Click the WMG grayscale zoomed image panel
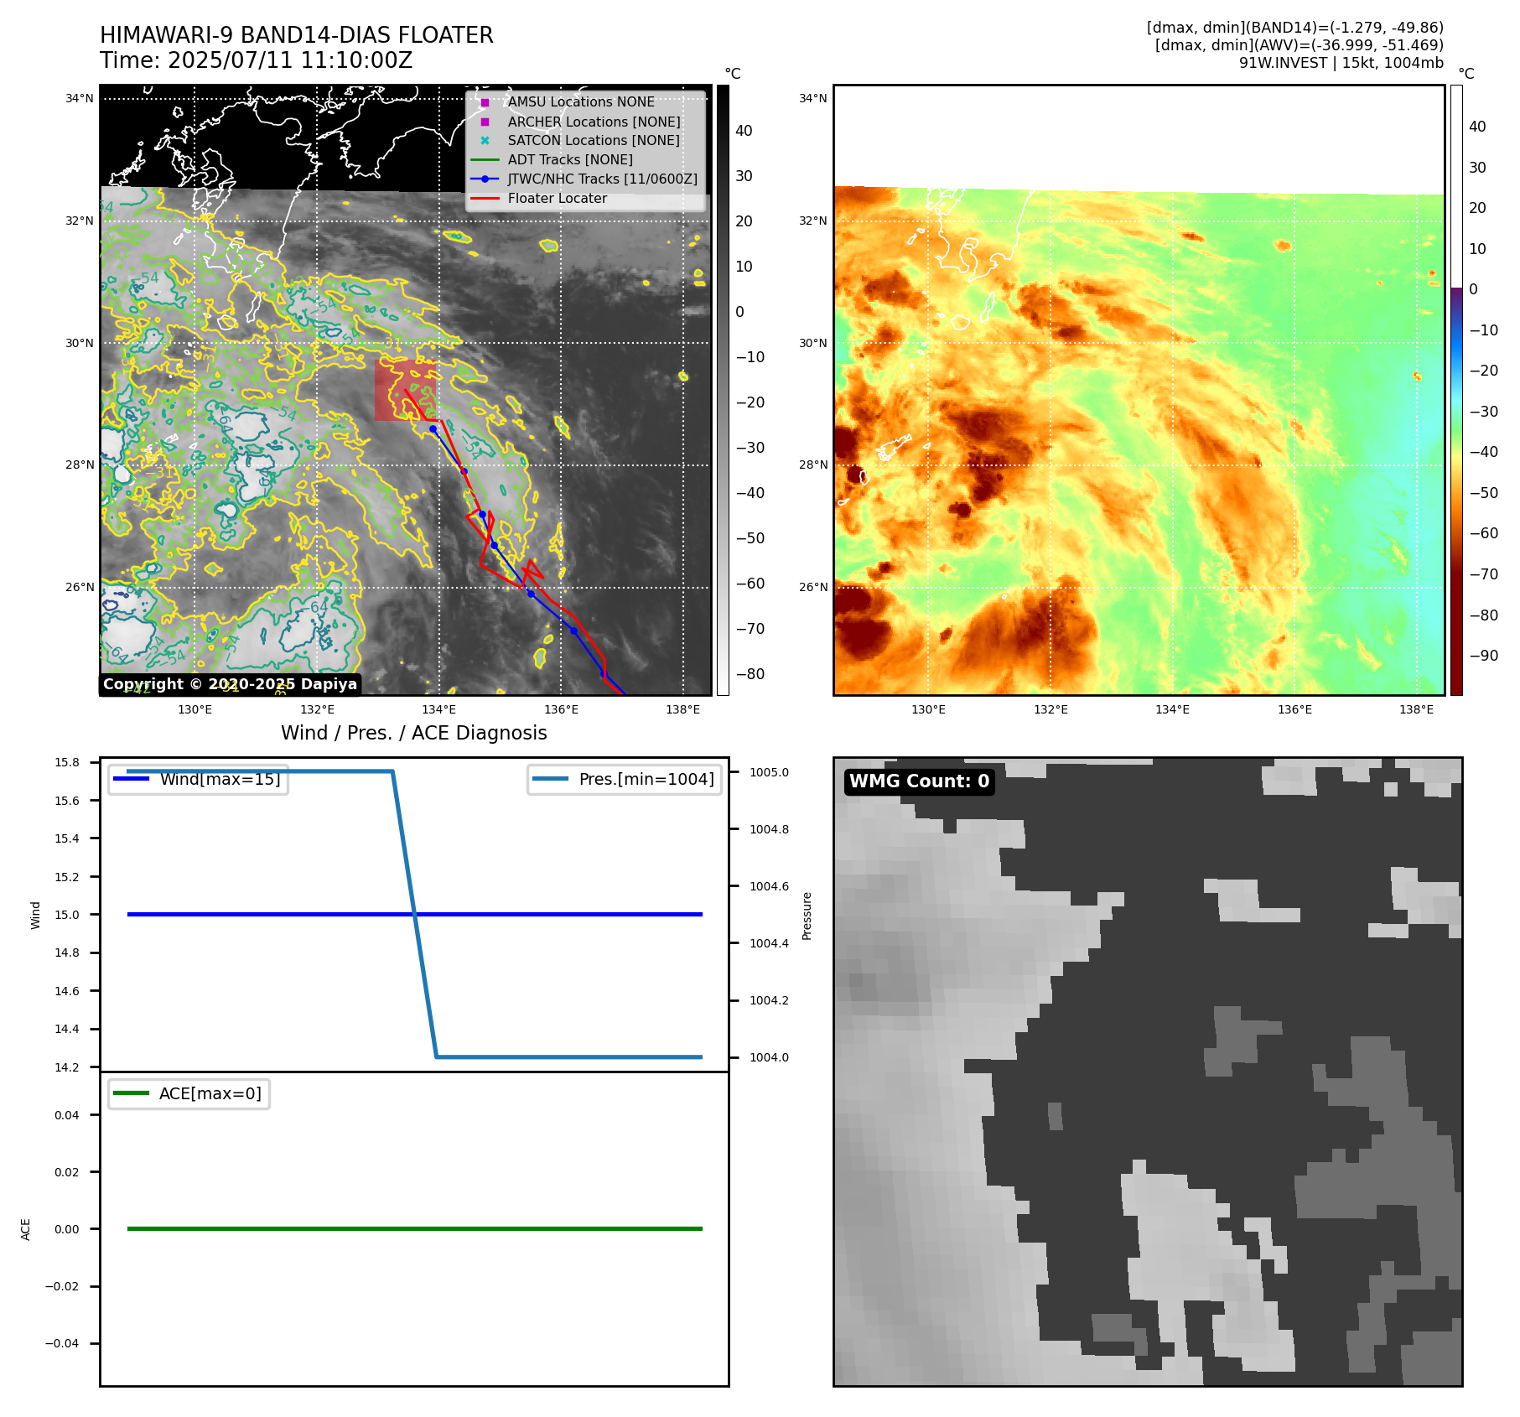The height and width of the screenshot is (1417, 1520). click(1148, 1072)
